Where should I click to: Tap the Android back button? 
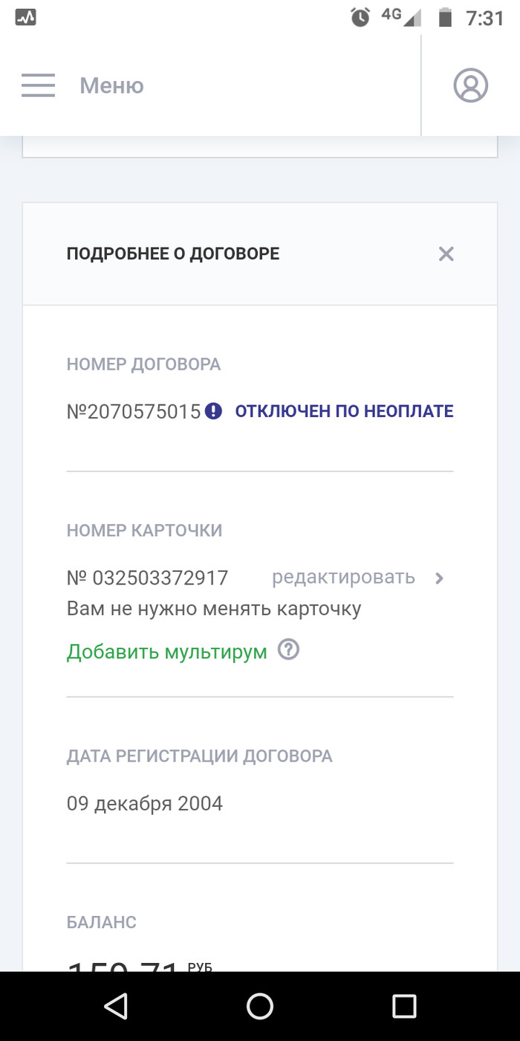116,1006
